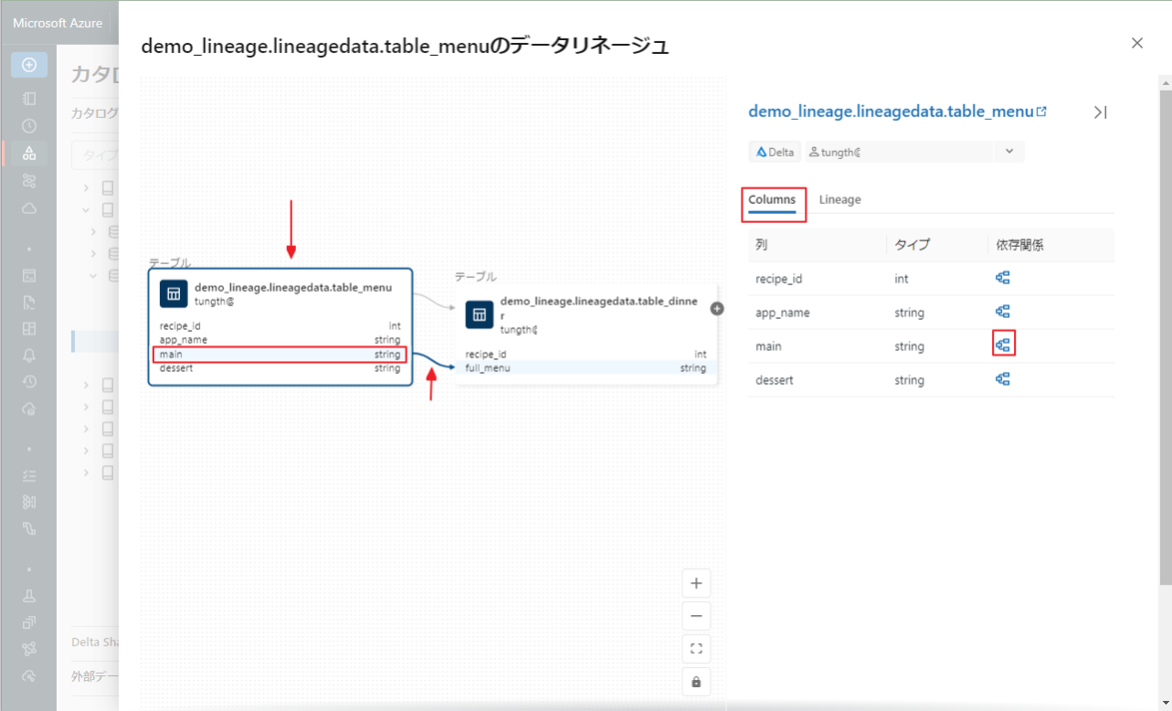Toggle the graph lock button
Viewport: 1172px width, 711px height.
tap(696, 682)
